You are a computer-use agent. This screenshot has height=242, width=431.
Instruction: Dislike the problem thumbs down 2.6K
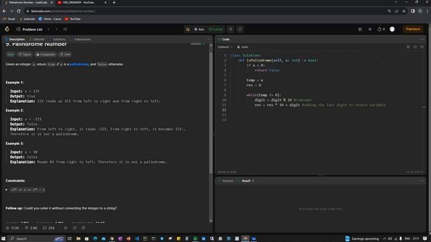pos(31,228)
